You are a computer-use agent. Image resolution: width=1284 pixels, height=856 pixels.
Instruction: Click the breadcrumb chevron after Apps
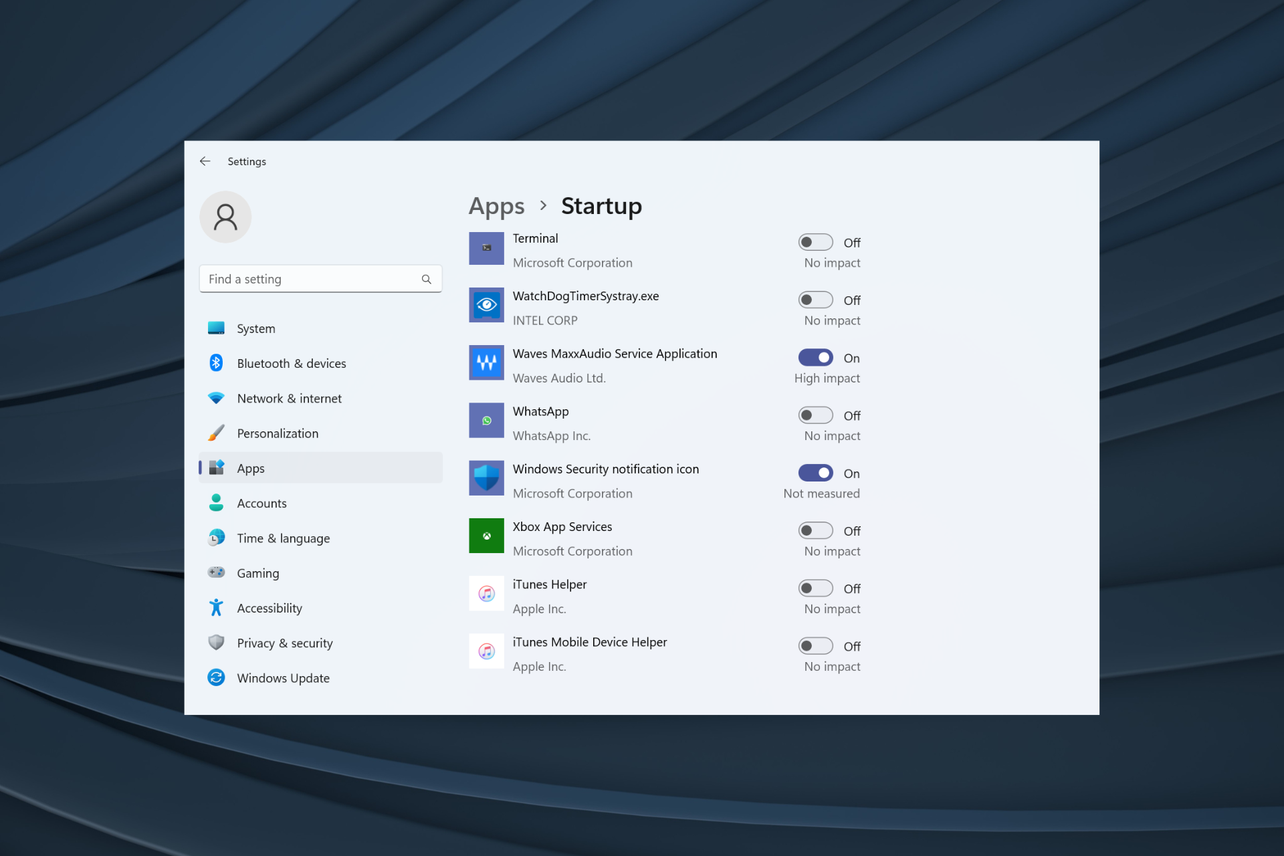coord(543,206)
